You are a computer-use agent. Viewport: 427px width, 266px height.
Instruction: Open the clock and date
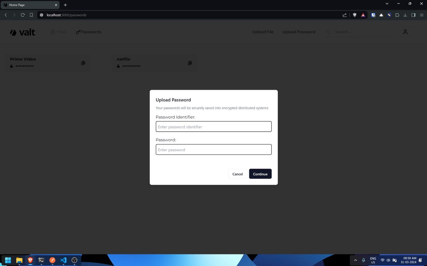coord(408,260)
